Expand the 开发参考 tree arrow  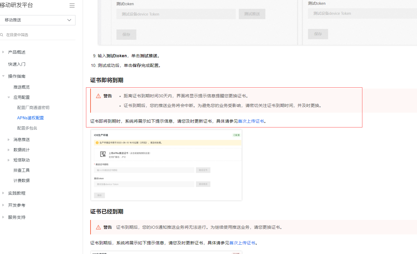(x=3, y=205)
